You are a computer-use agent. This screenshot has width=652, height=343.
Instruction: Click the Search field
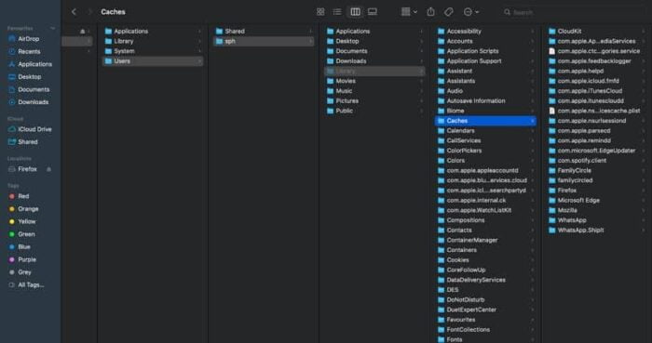click(x=574, y=12)
